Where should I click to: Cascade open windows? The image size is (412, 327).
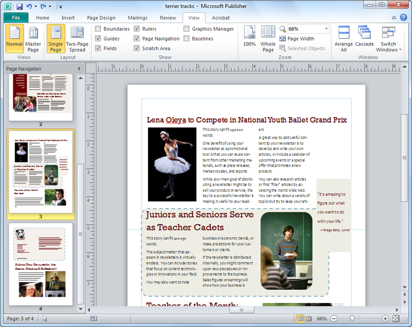click(364, 38)
